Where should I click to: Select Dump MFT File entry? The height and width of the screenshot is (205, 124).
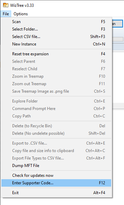pyautogui.click(x=56, y=166)
